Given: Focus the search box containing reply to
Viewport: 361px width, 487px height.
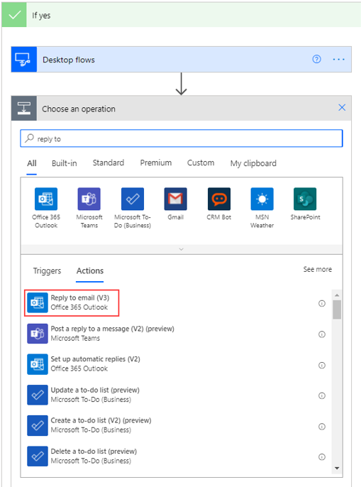Looking at the screenshot, I should click(182, 138).
